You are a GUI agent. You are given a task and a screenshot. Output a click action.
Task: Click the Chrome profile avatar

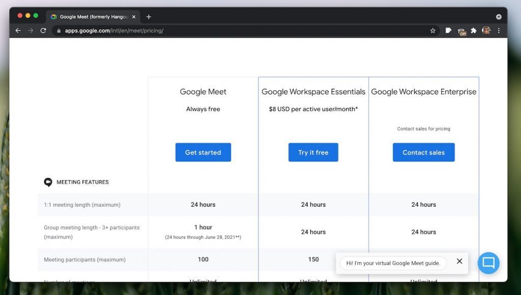(486, 30)
